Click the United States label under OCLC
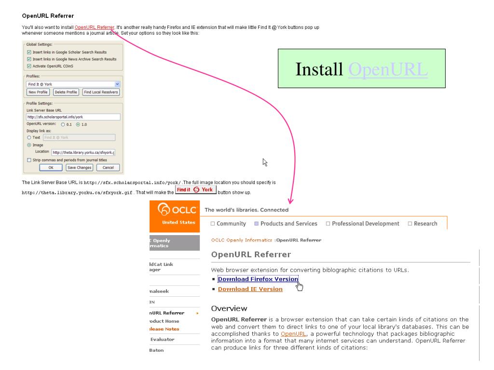The image size is (494, 370). pyautogui.click(x=178, y=223)
